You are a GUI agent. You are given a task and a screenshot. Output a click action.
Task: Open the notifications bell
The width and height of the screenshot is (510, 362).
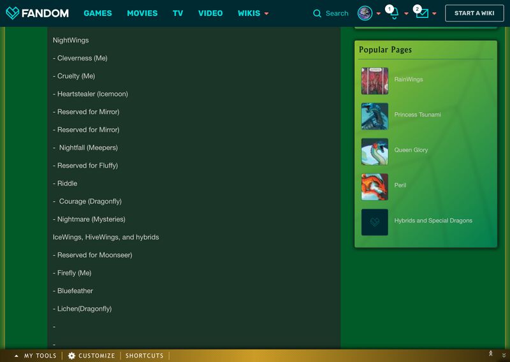[393, 14]
